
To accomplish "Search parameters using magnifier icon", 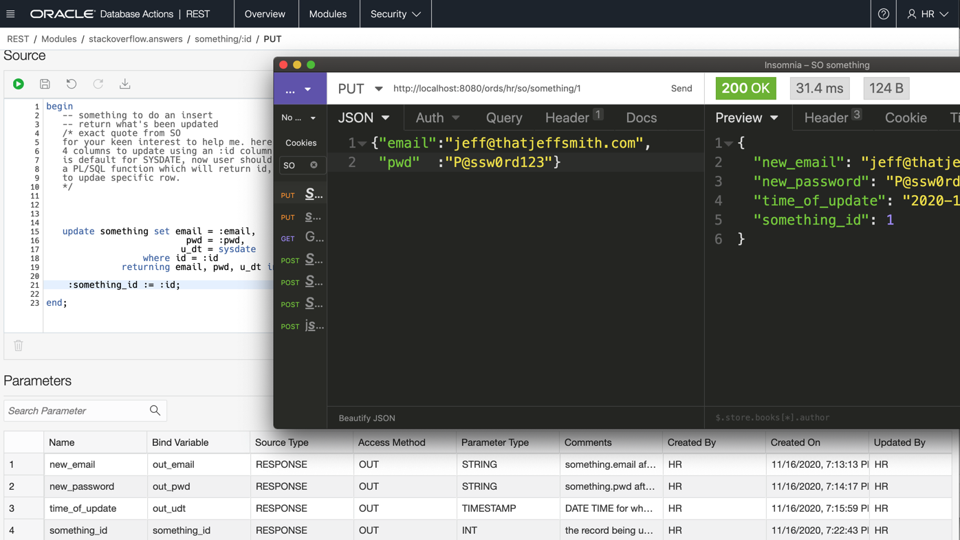I will pyautogui.click(x=155, y=410).
